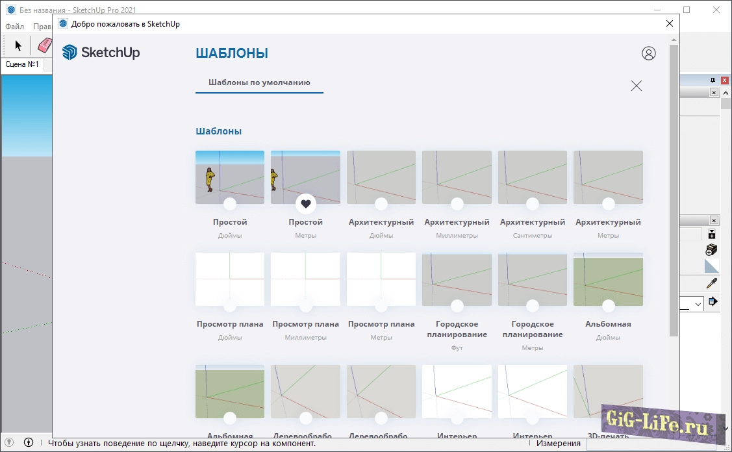Switch to Сцена №1 tab
Image resolution: width=732 pixels, height=452 pixels.
tap(22, 64)
